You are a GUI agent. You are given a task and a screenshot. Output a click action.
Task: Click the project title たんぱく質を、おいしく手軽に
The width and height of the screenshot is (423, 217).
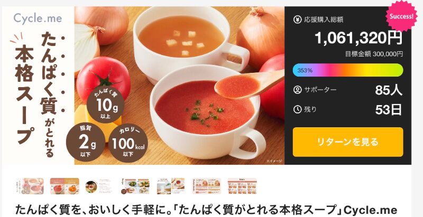206,210
